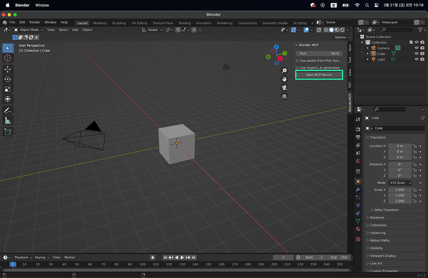
Task: Click the Port number field 9876
Action: 319,54
